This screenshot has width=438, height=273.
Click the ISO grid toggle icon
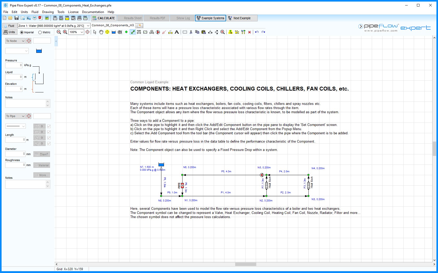point(55,18)
